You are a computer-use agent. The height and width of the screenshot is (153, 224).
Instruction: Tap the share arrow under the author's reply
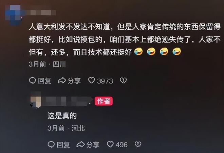[x=81, y=145]
